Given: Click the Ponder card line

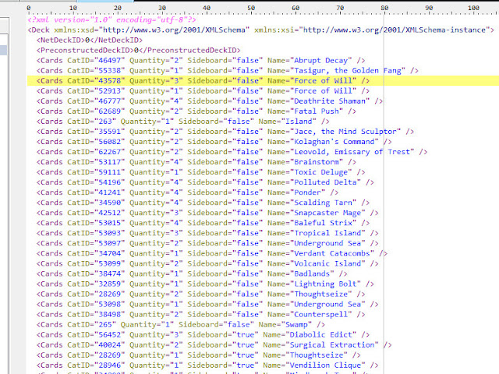Looking at the screenshot, I should tap(187, 192).
